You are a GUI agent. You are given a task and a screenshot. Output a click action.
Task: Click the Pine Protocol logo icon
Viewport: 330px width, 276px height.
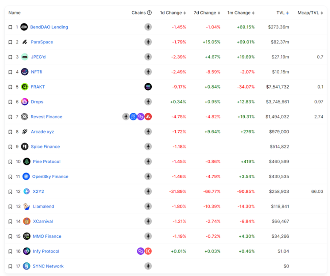point(27,162)
